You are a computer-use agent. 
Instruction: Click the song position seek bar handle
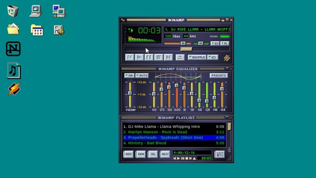pyautogui.click(x=186, y=49)
